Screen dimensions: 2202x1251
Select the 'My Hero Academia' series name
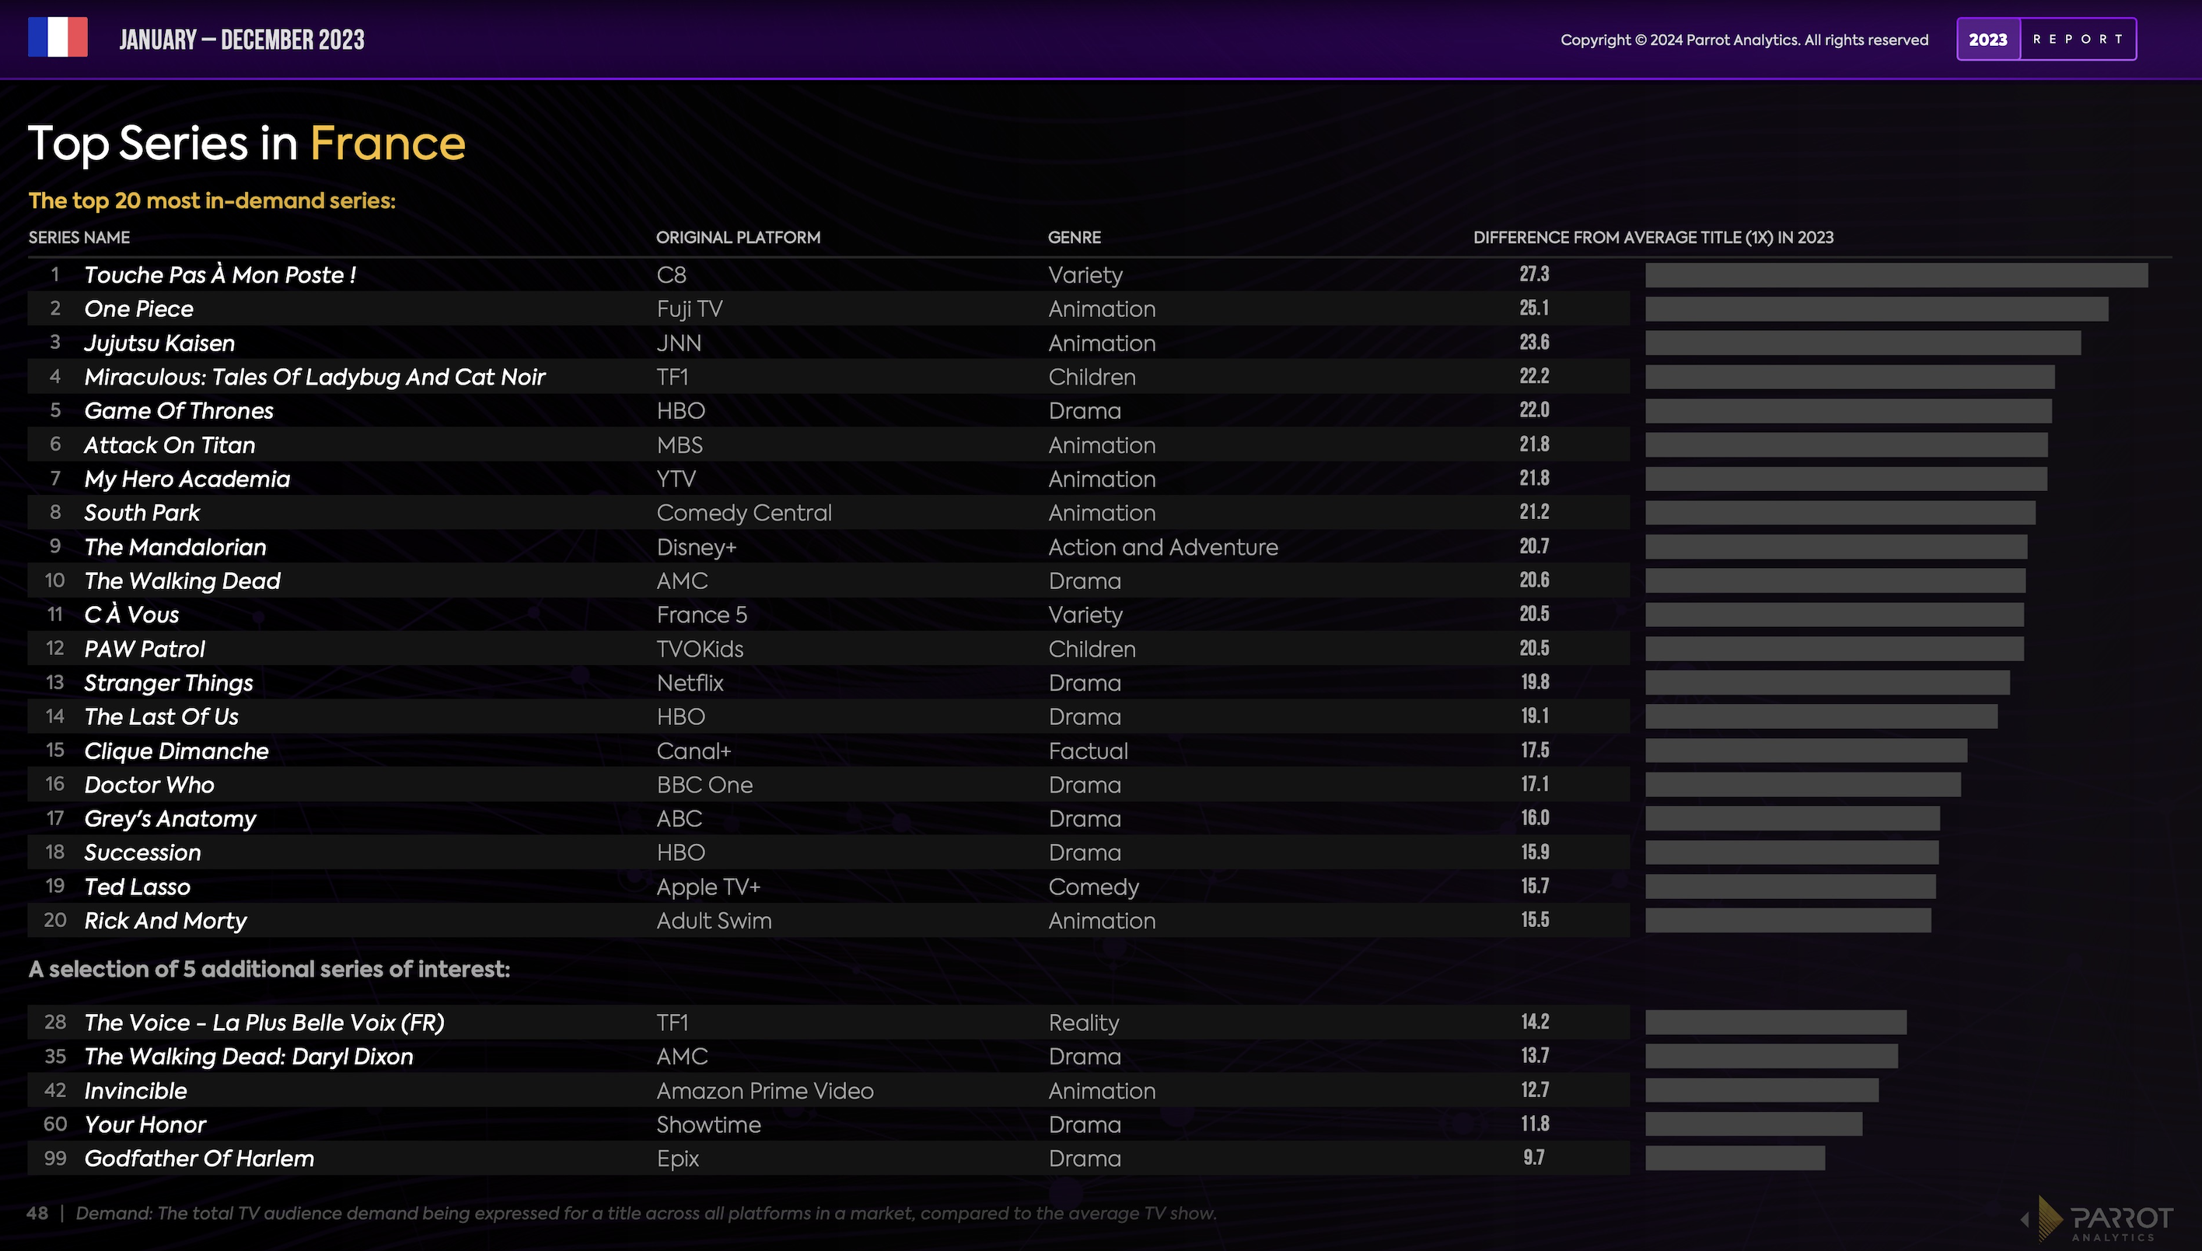click(x=187, y=479)
